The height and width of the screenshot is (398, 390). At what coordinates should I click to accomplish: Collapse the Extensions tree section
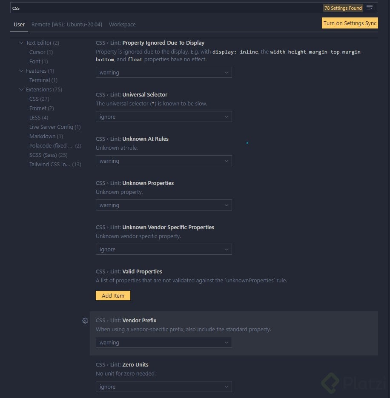click(21, 89)
